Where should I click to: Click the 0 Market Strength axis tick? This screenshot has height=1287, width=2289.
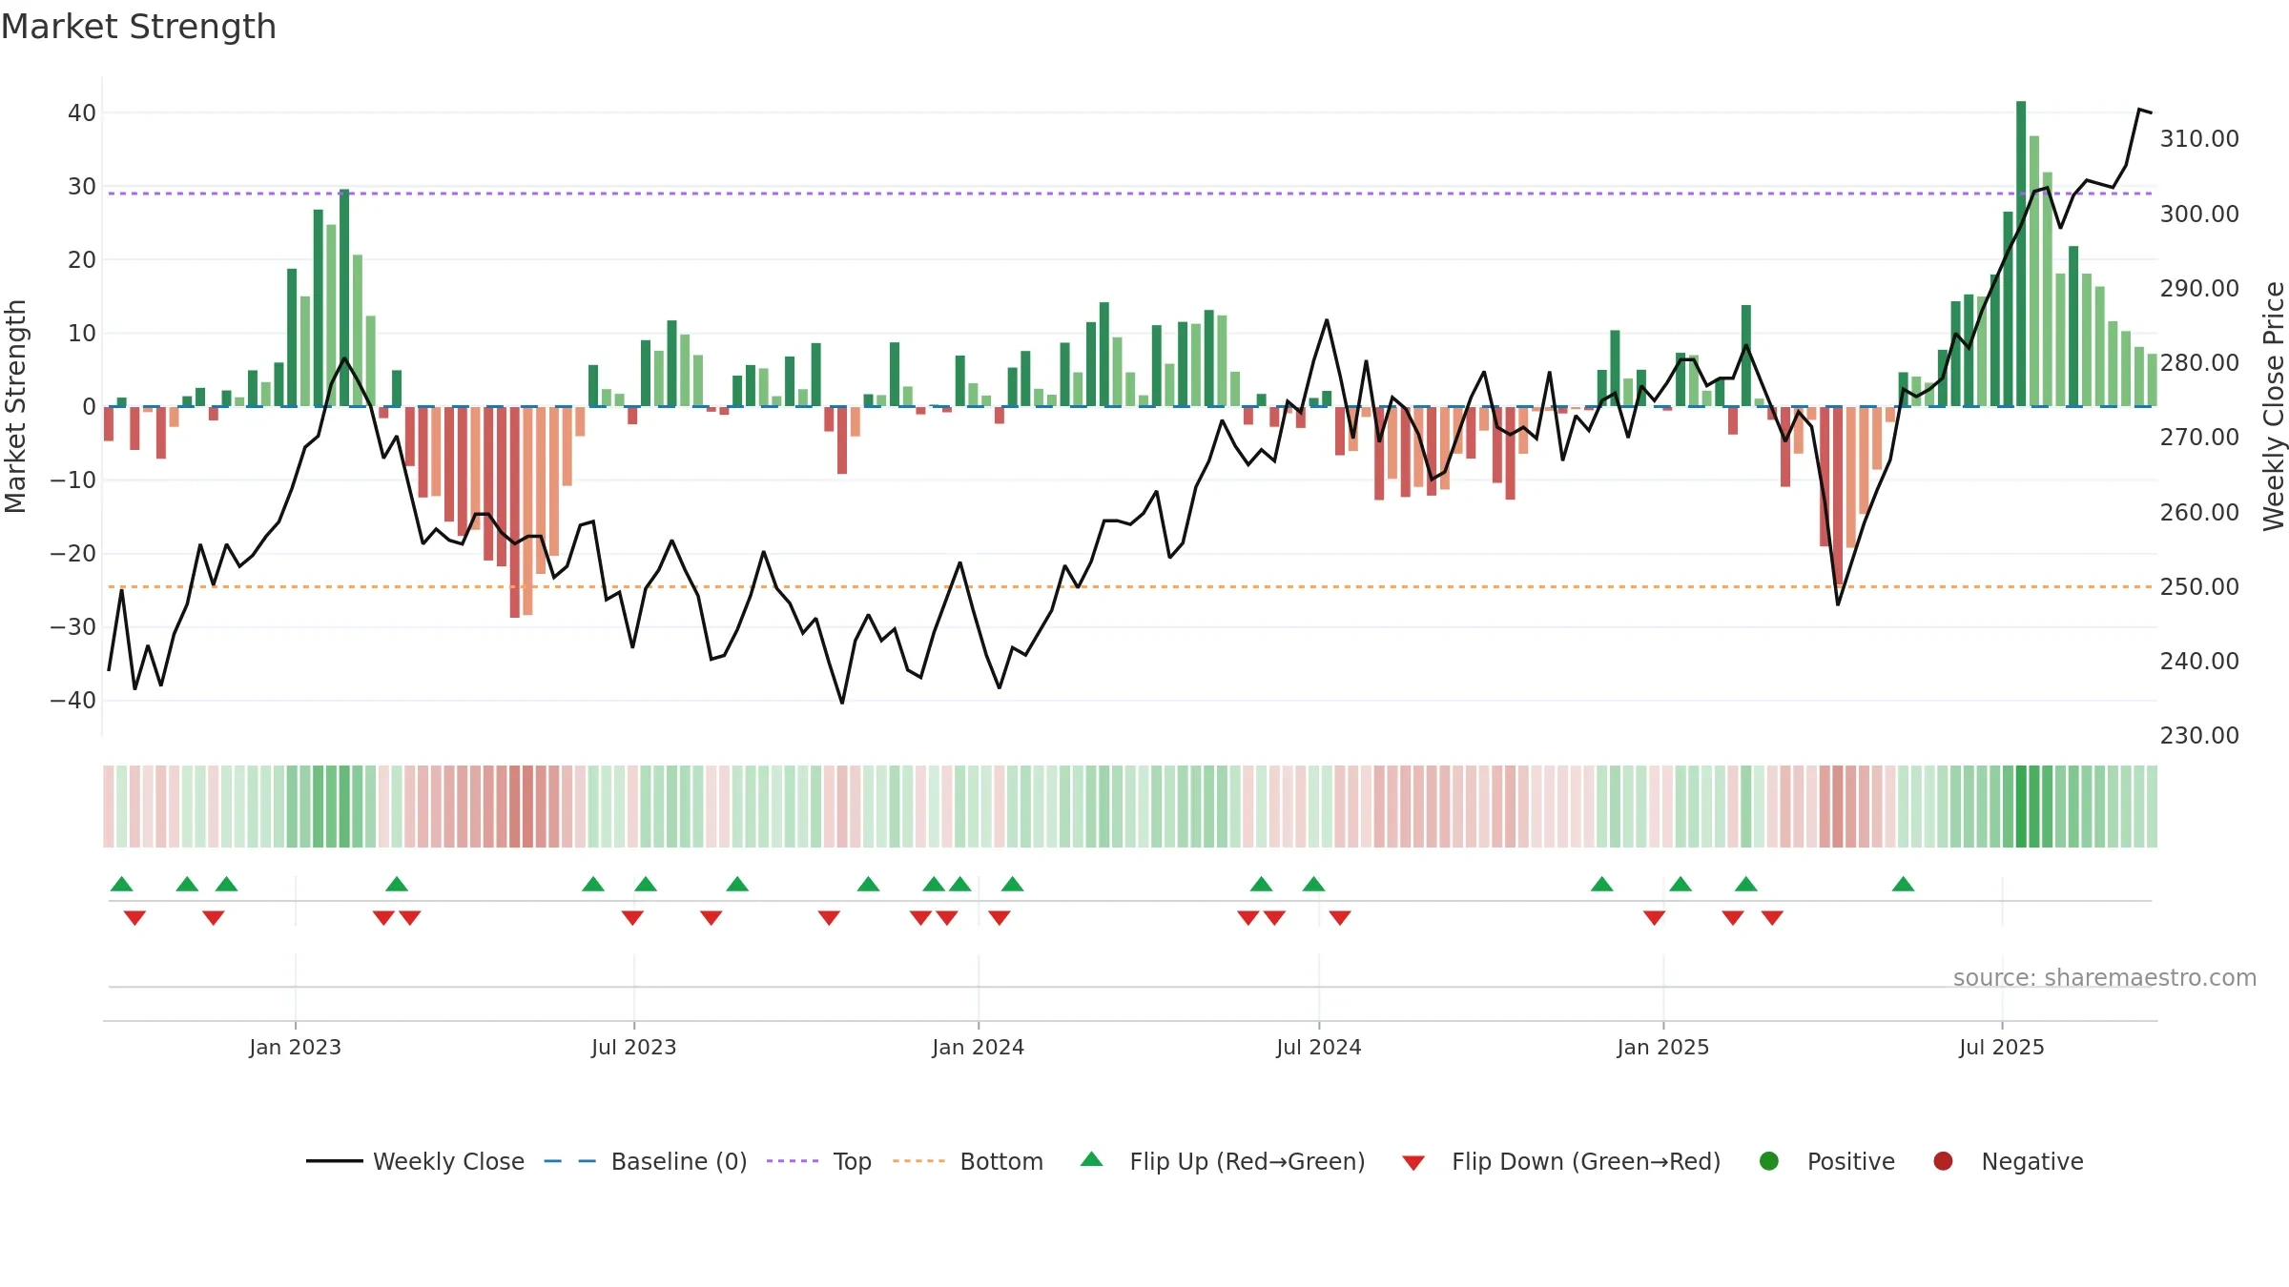(x=89, y=406)
